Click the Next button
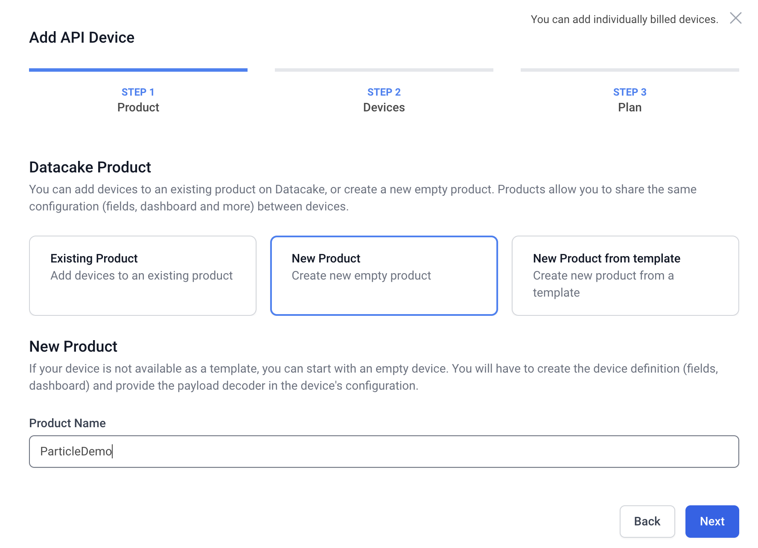The width and height of the screenshot is (758, 548). (x=712, y=522)
